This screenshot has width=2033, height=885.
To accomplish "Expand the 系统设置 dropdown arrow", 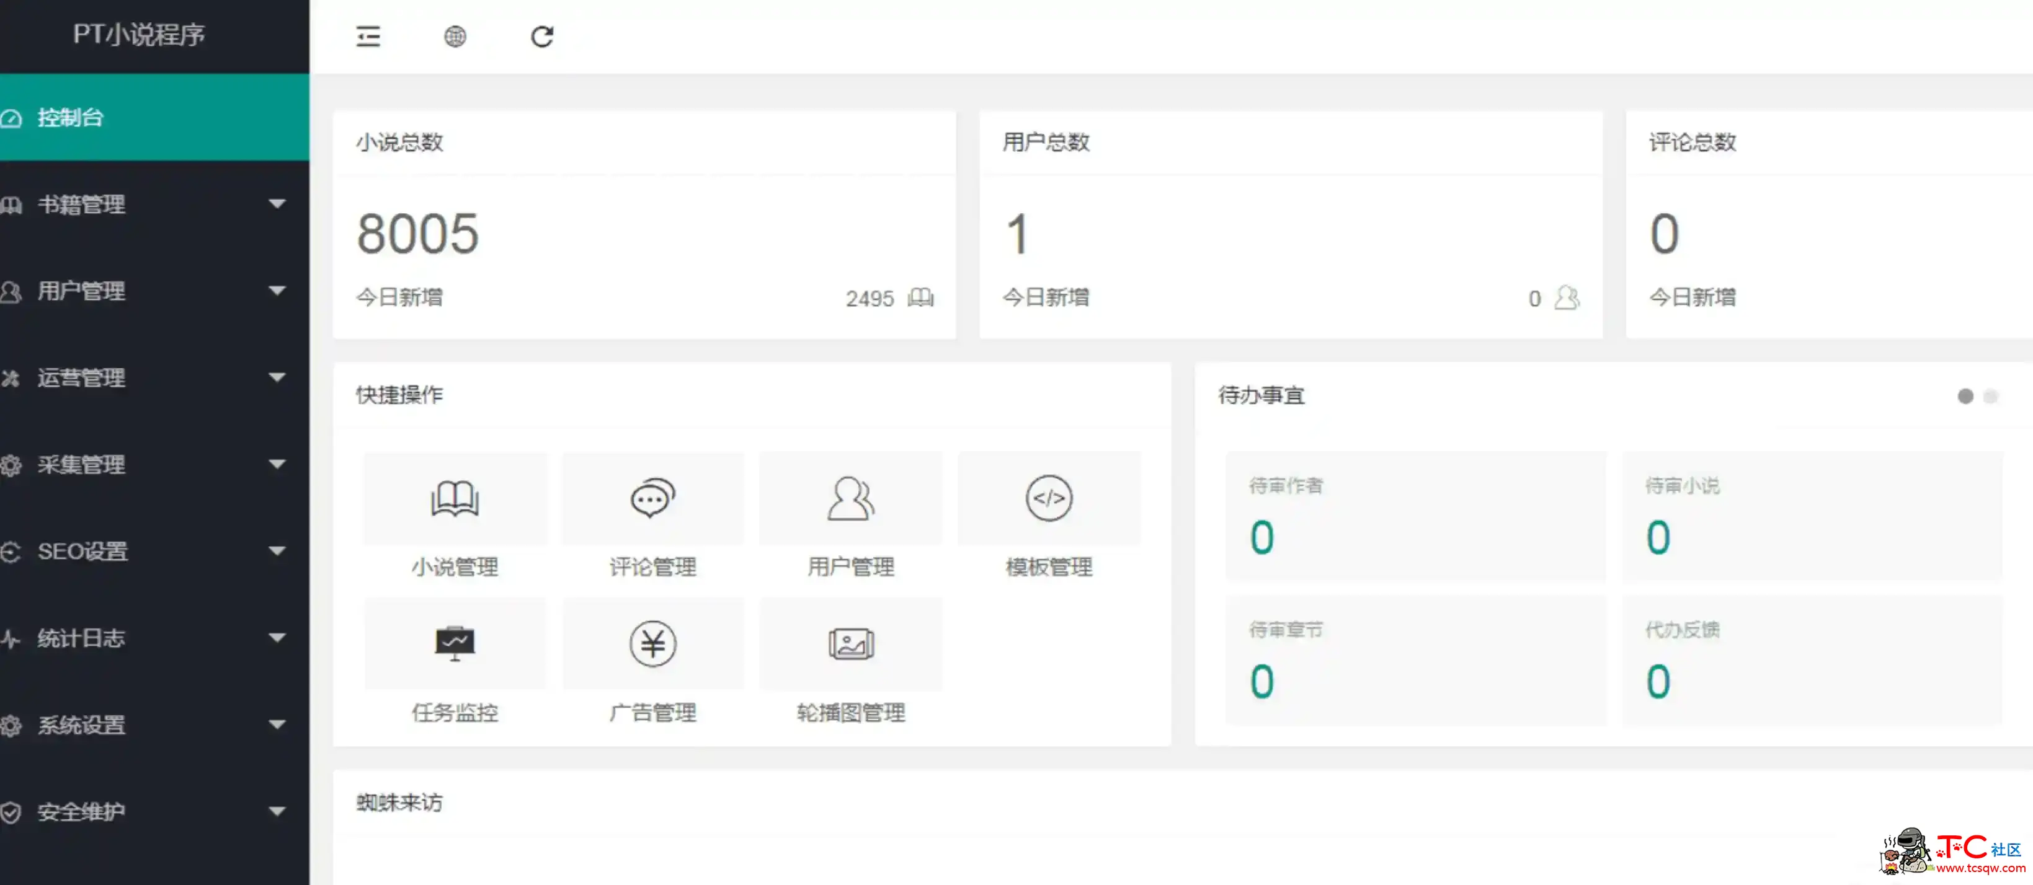I will point(276,725).
